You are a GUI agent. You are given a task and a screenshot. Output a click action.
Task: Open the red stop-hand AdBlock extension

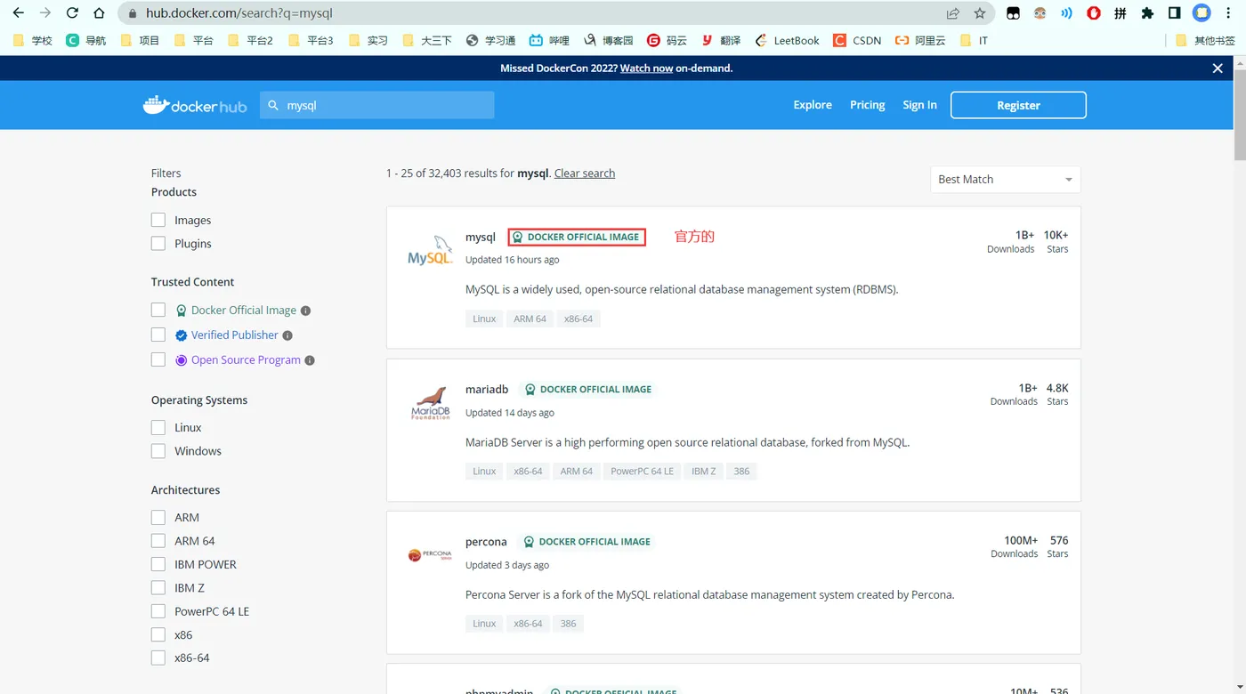pyautogui.click(x=1094, y=13)
